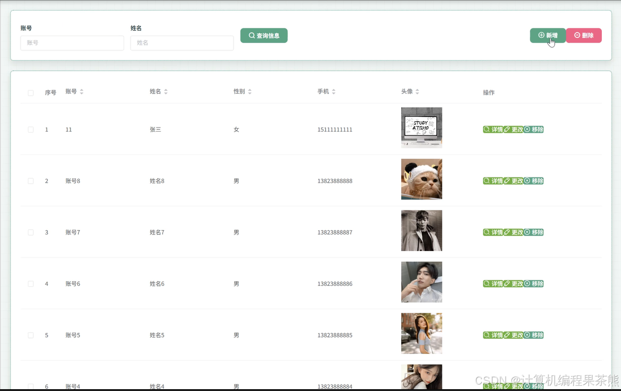Click the 序号 column header

(x=50, y=93)
